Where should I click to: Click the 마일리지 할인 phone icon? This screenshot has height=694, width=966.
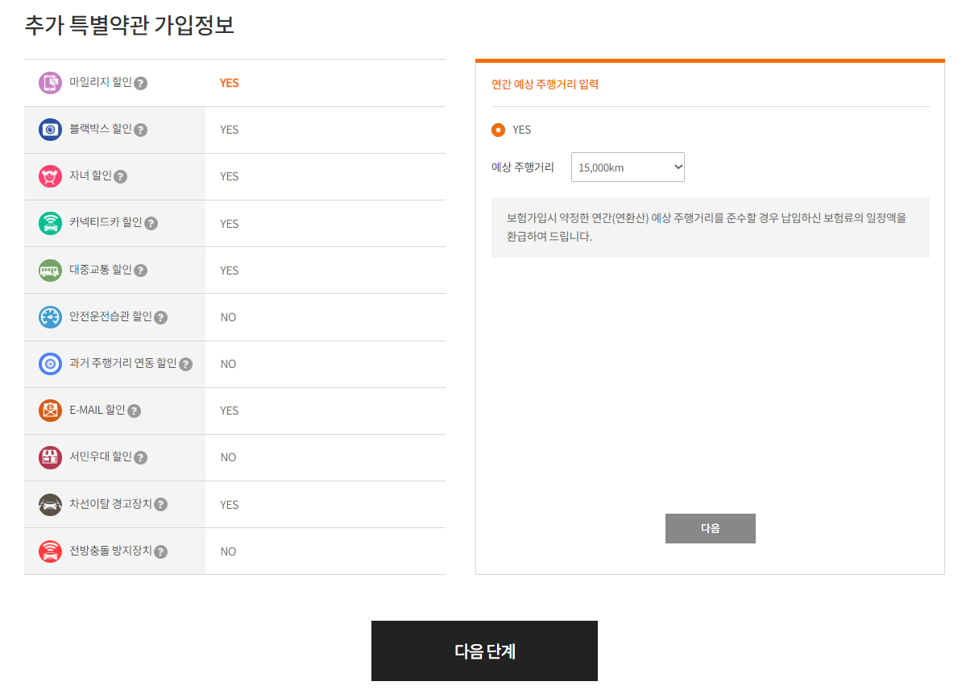[50, 82]
